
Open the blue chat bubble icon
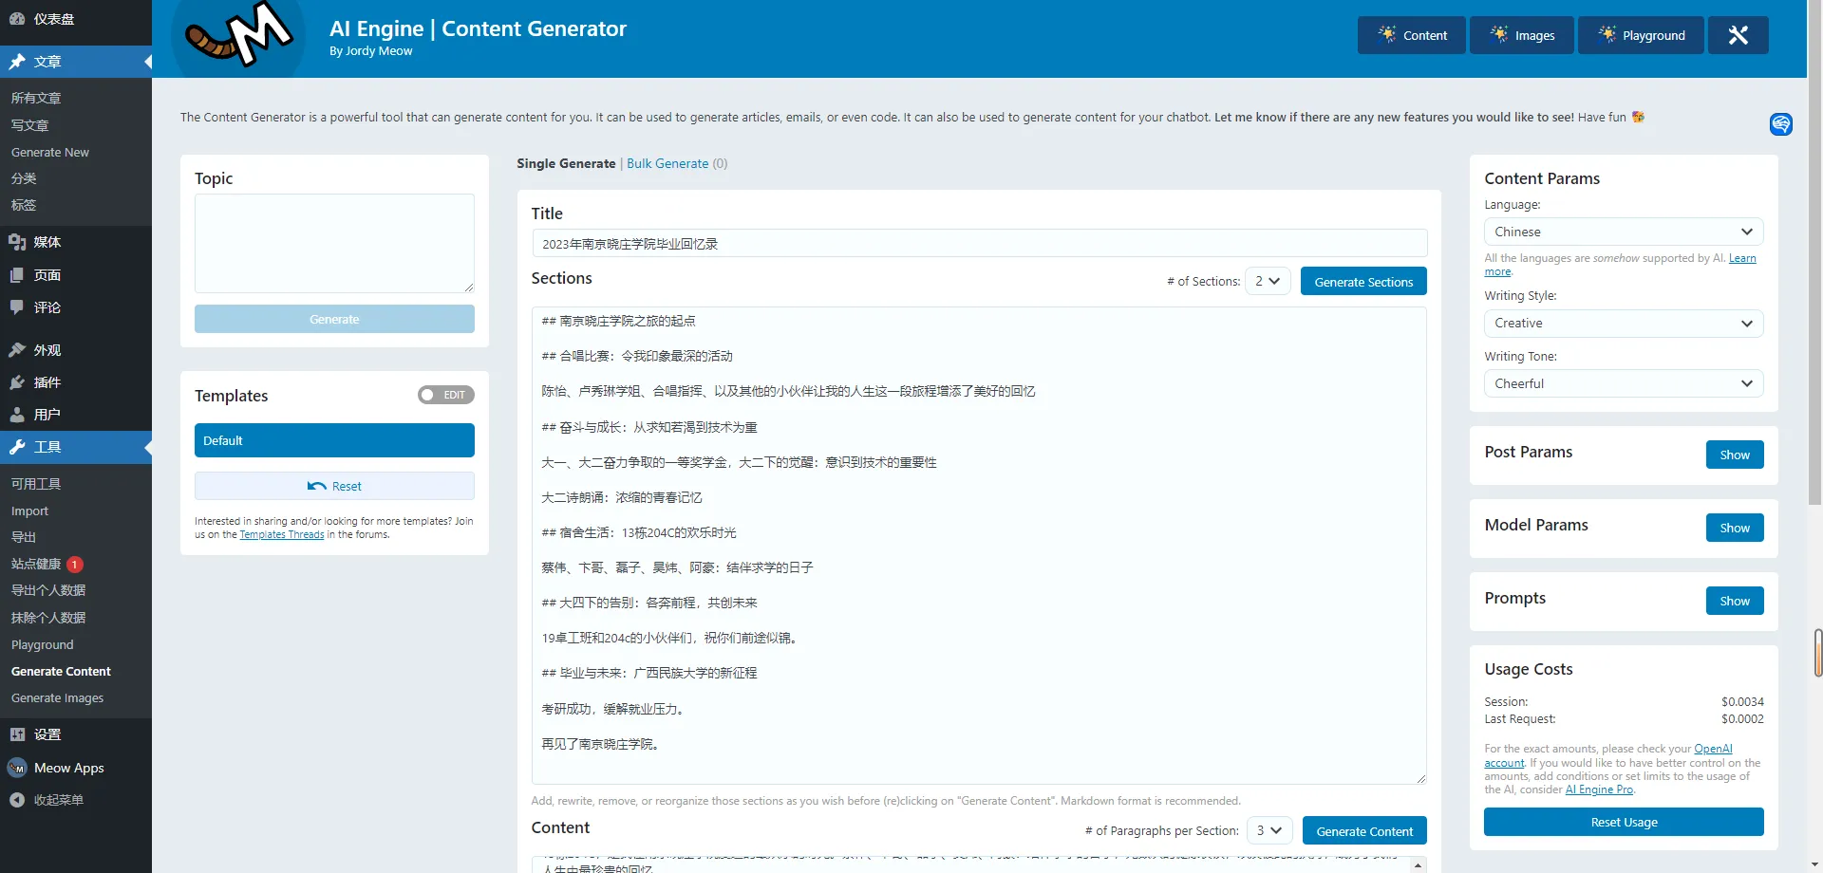1781,123
